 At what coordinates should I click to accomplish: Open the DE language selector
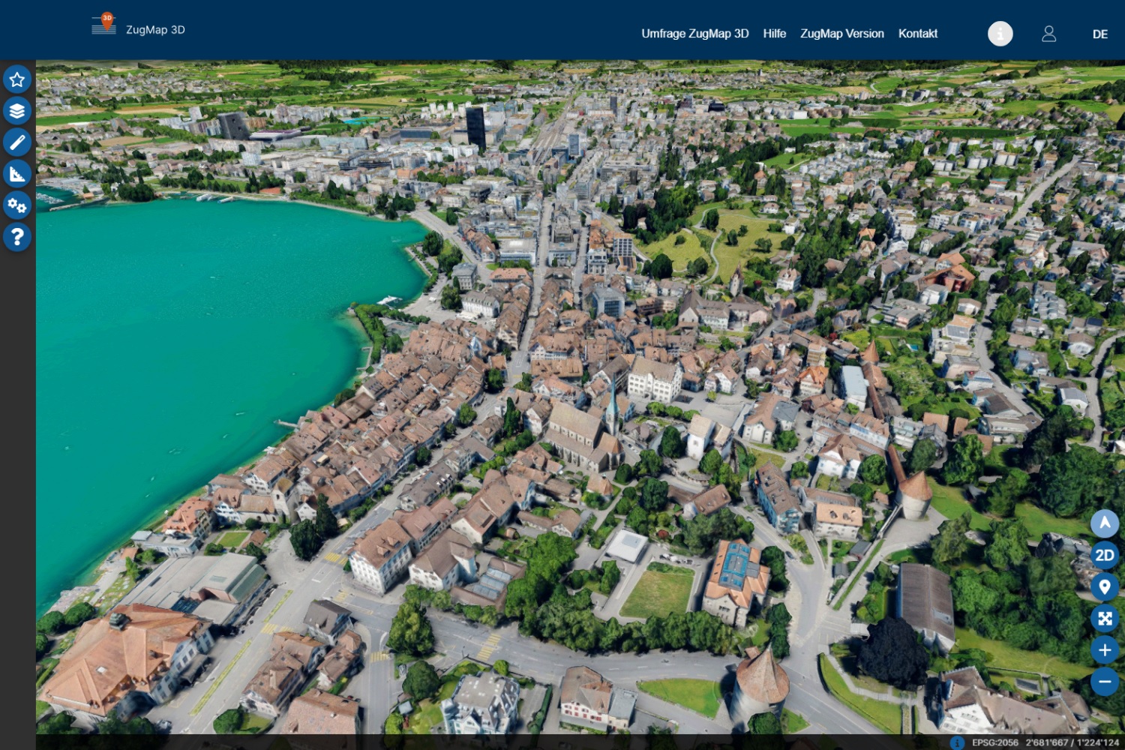tap(1099, 34)
